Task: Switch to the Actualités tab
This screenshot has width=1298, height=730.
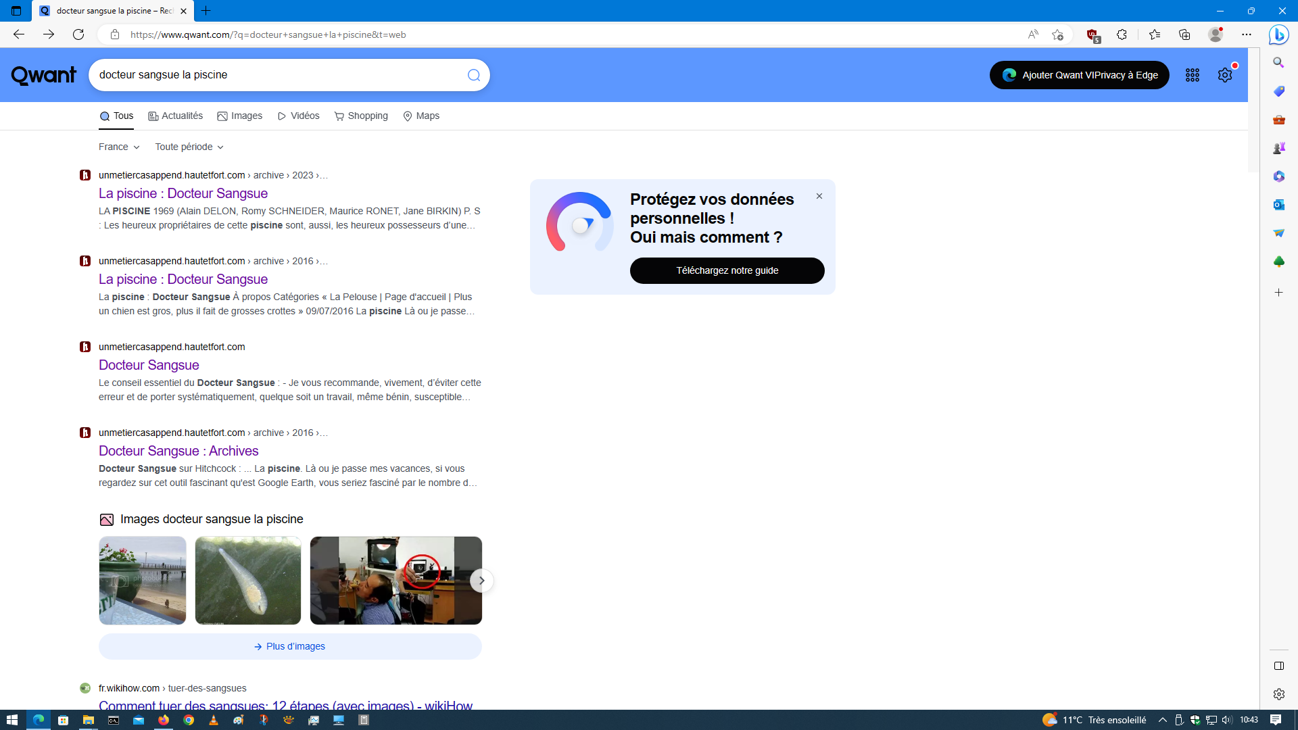Action: (x=176, y=116)
